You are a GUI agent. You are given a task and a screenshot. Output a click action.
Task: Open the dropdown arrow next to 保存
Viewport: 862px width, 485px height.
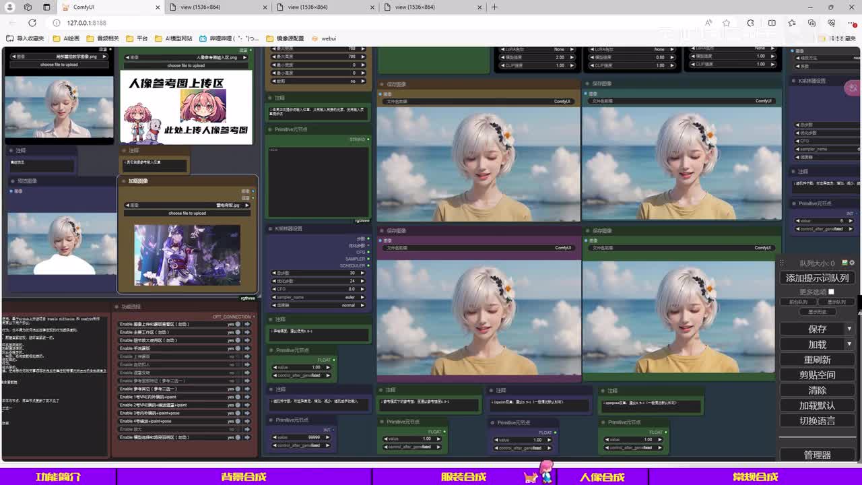pyautogui.click(x=849, y=329)
